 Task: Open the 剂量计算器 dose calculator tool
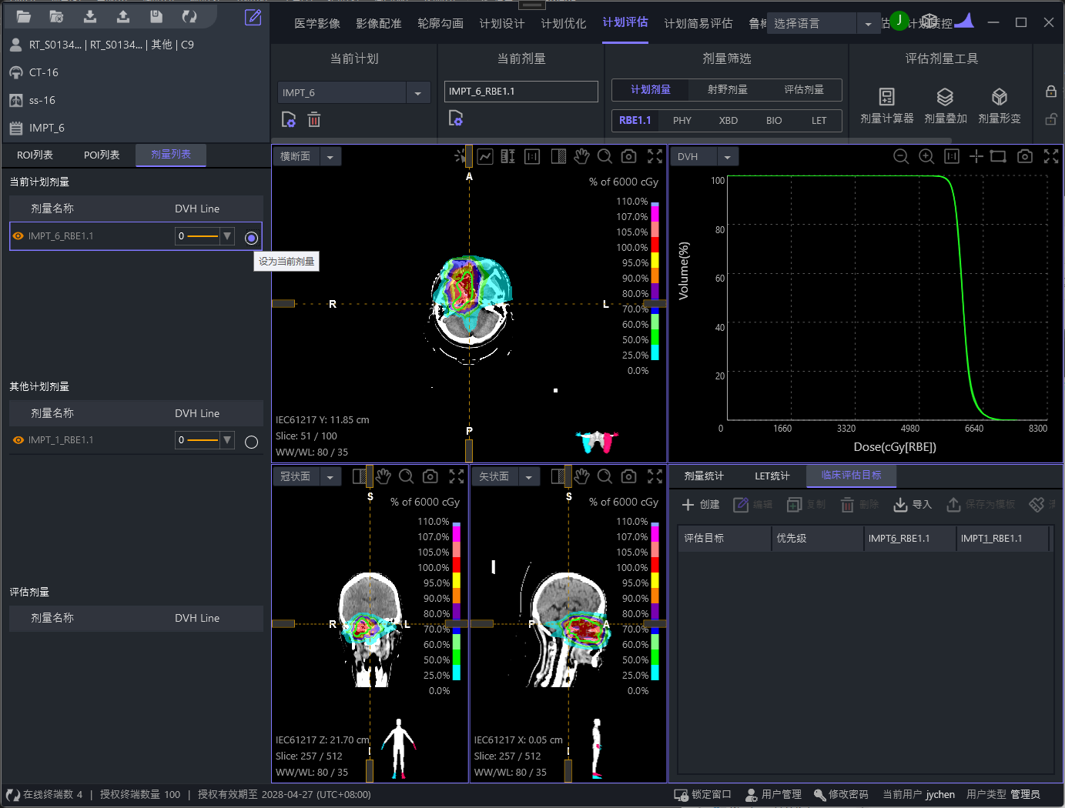(886, 105)
